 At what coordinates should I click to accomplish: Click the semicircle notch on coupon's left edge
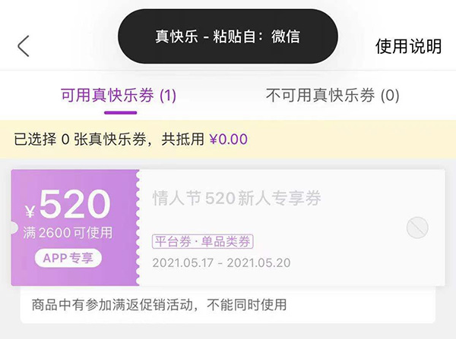click(x=13, y=228)
